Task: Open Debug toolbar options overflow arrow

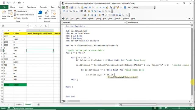Action: tap(129, 15)
